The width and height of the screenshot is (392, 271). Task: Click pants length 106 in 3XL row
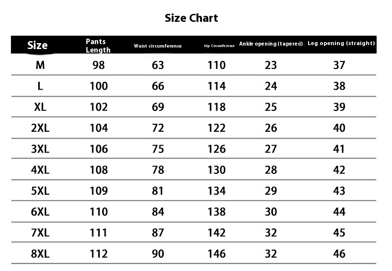99,149
